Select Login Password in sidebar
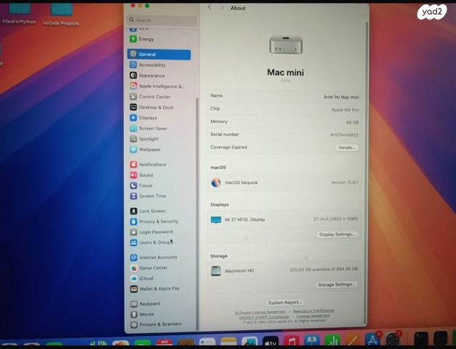 (152, 232)
